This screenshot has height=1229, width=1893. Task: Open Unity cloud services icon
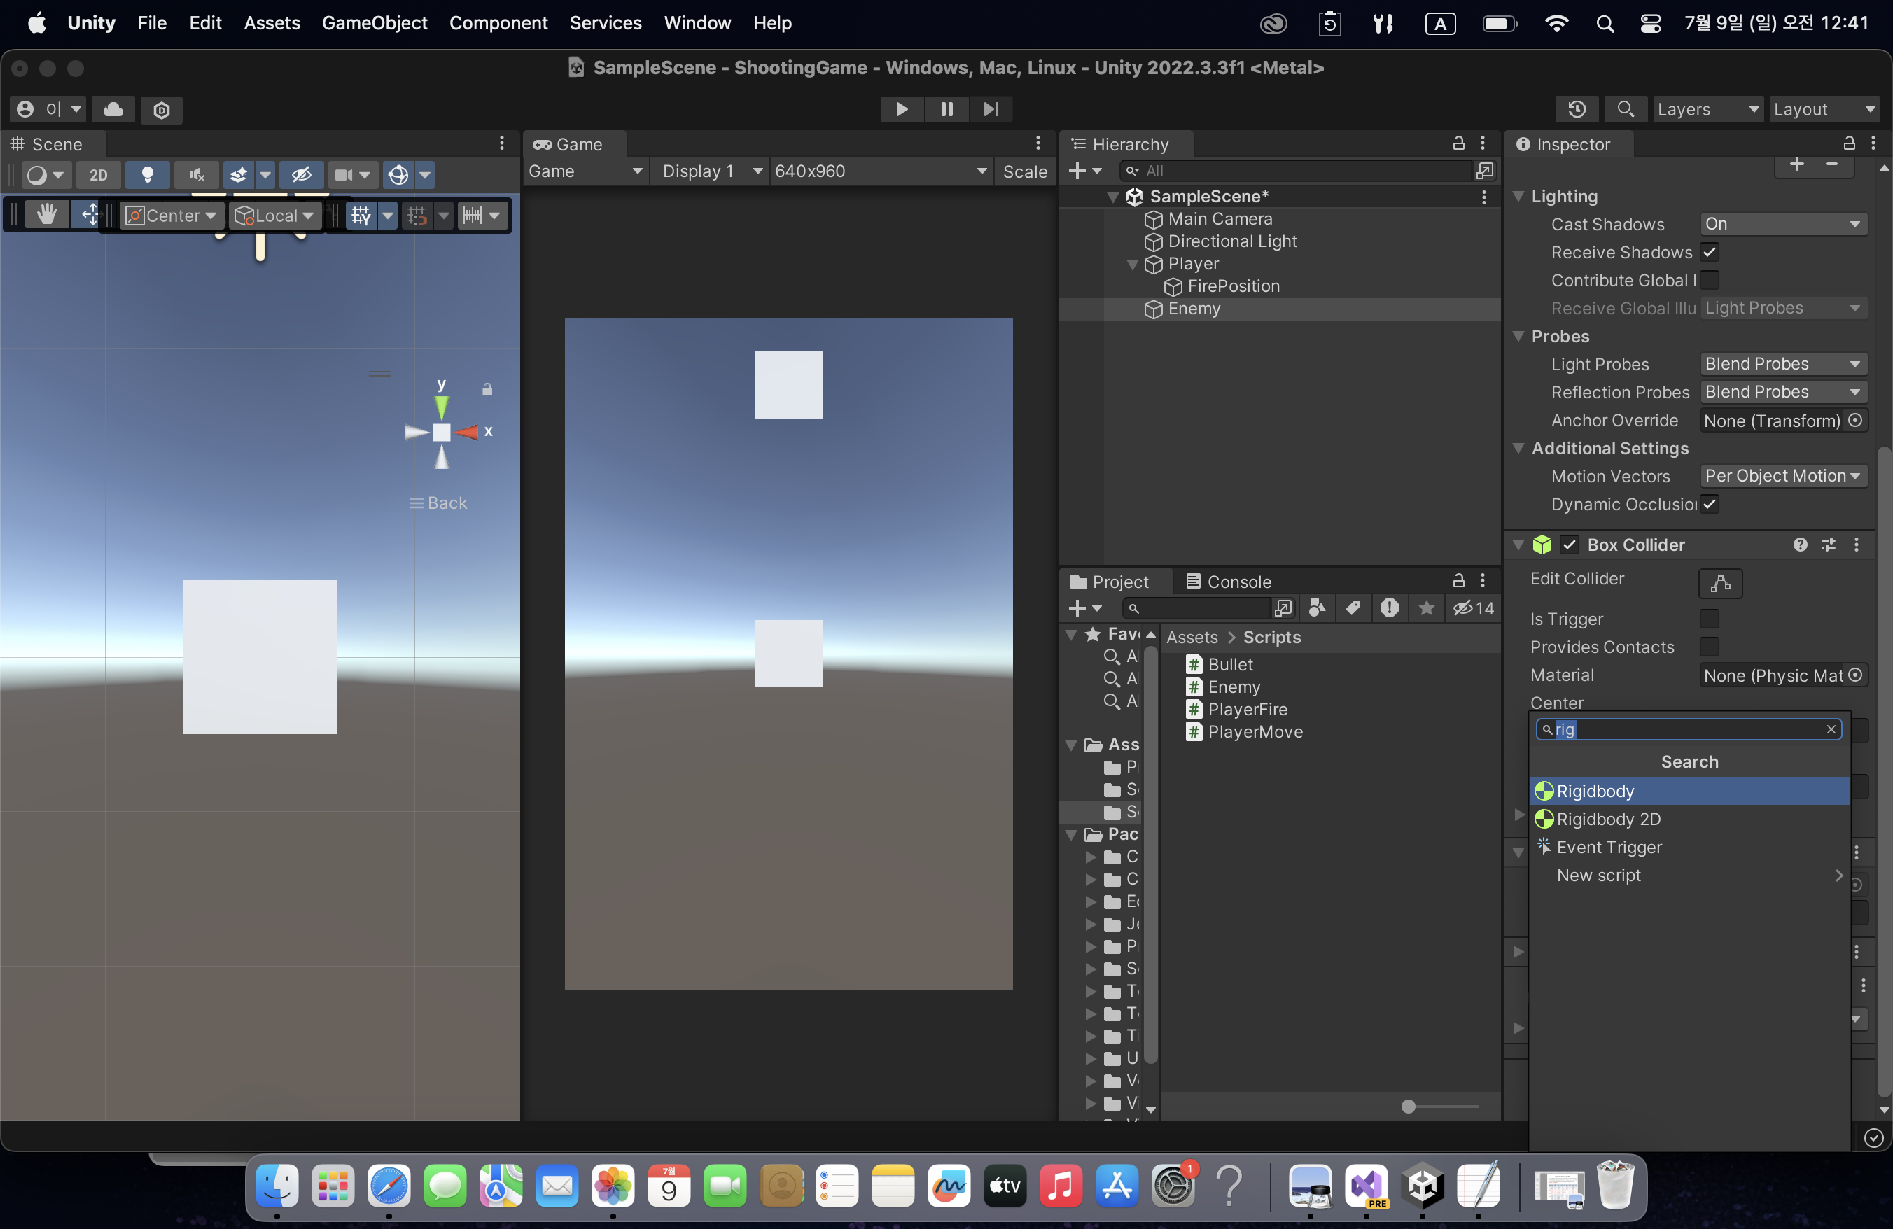(113, 109)
